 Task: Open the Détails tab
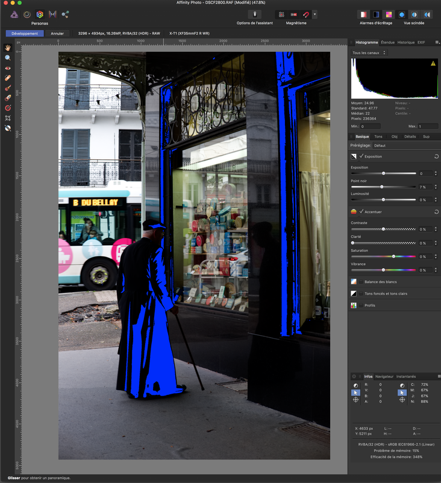point(410,136)
